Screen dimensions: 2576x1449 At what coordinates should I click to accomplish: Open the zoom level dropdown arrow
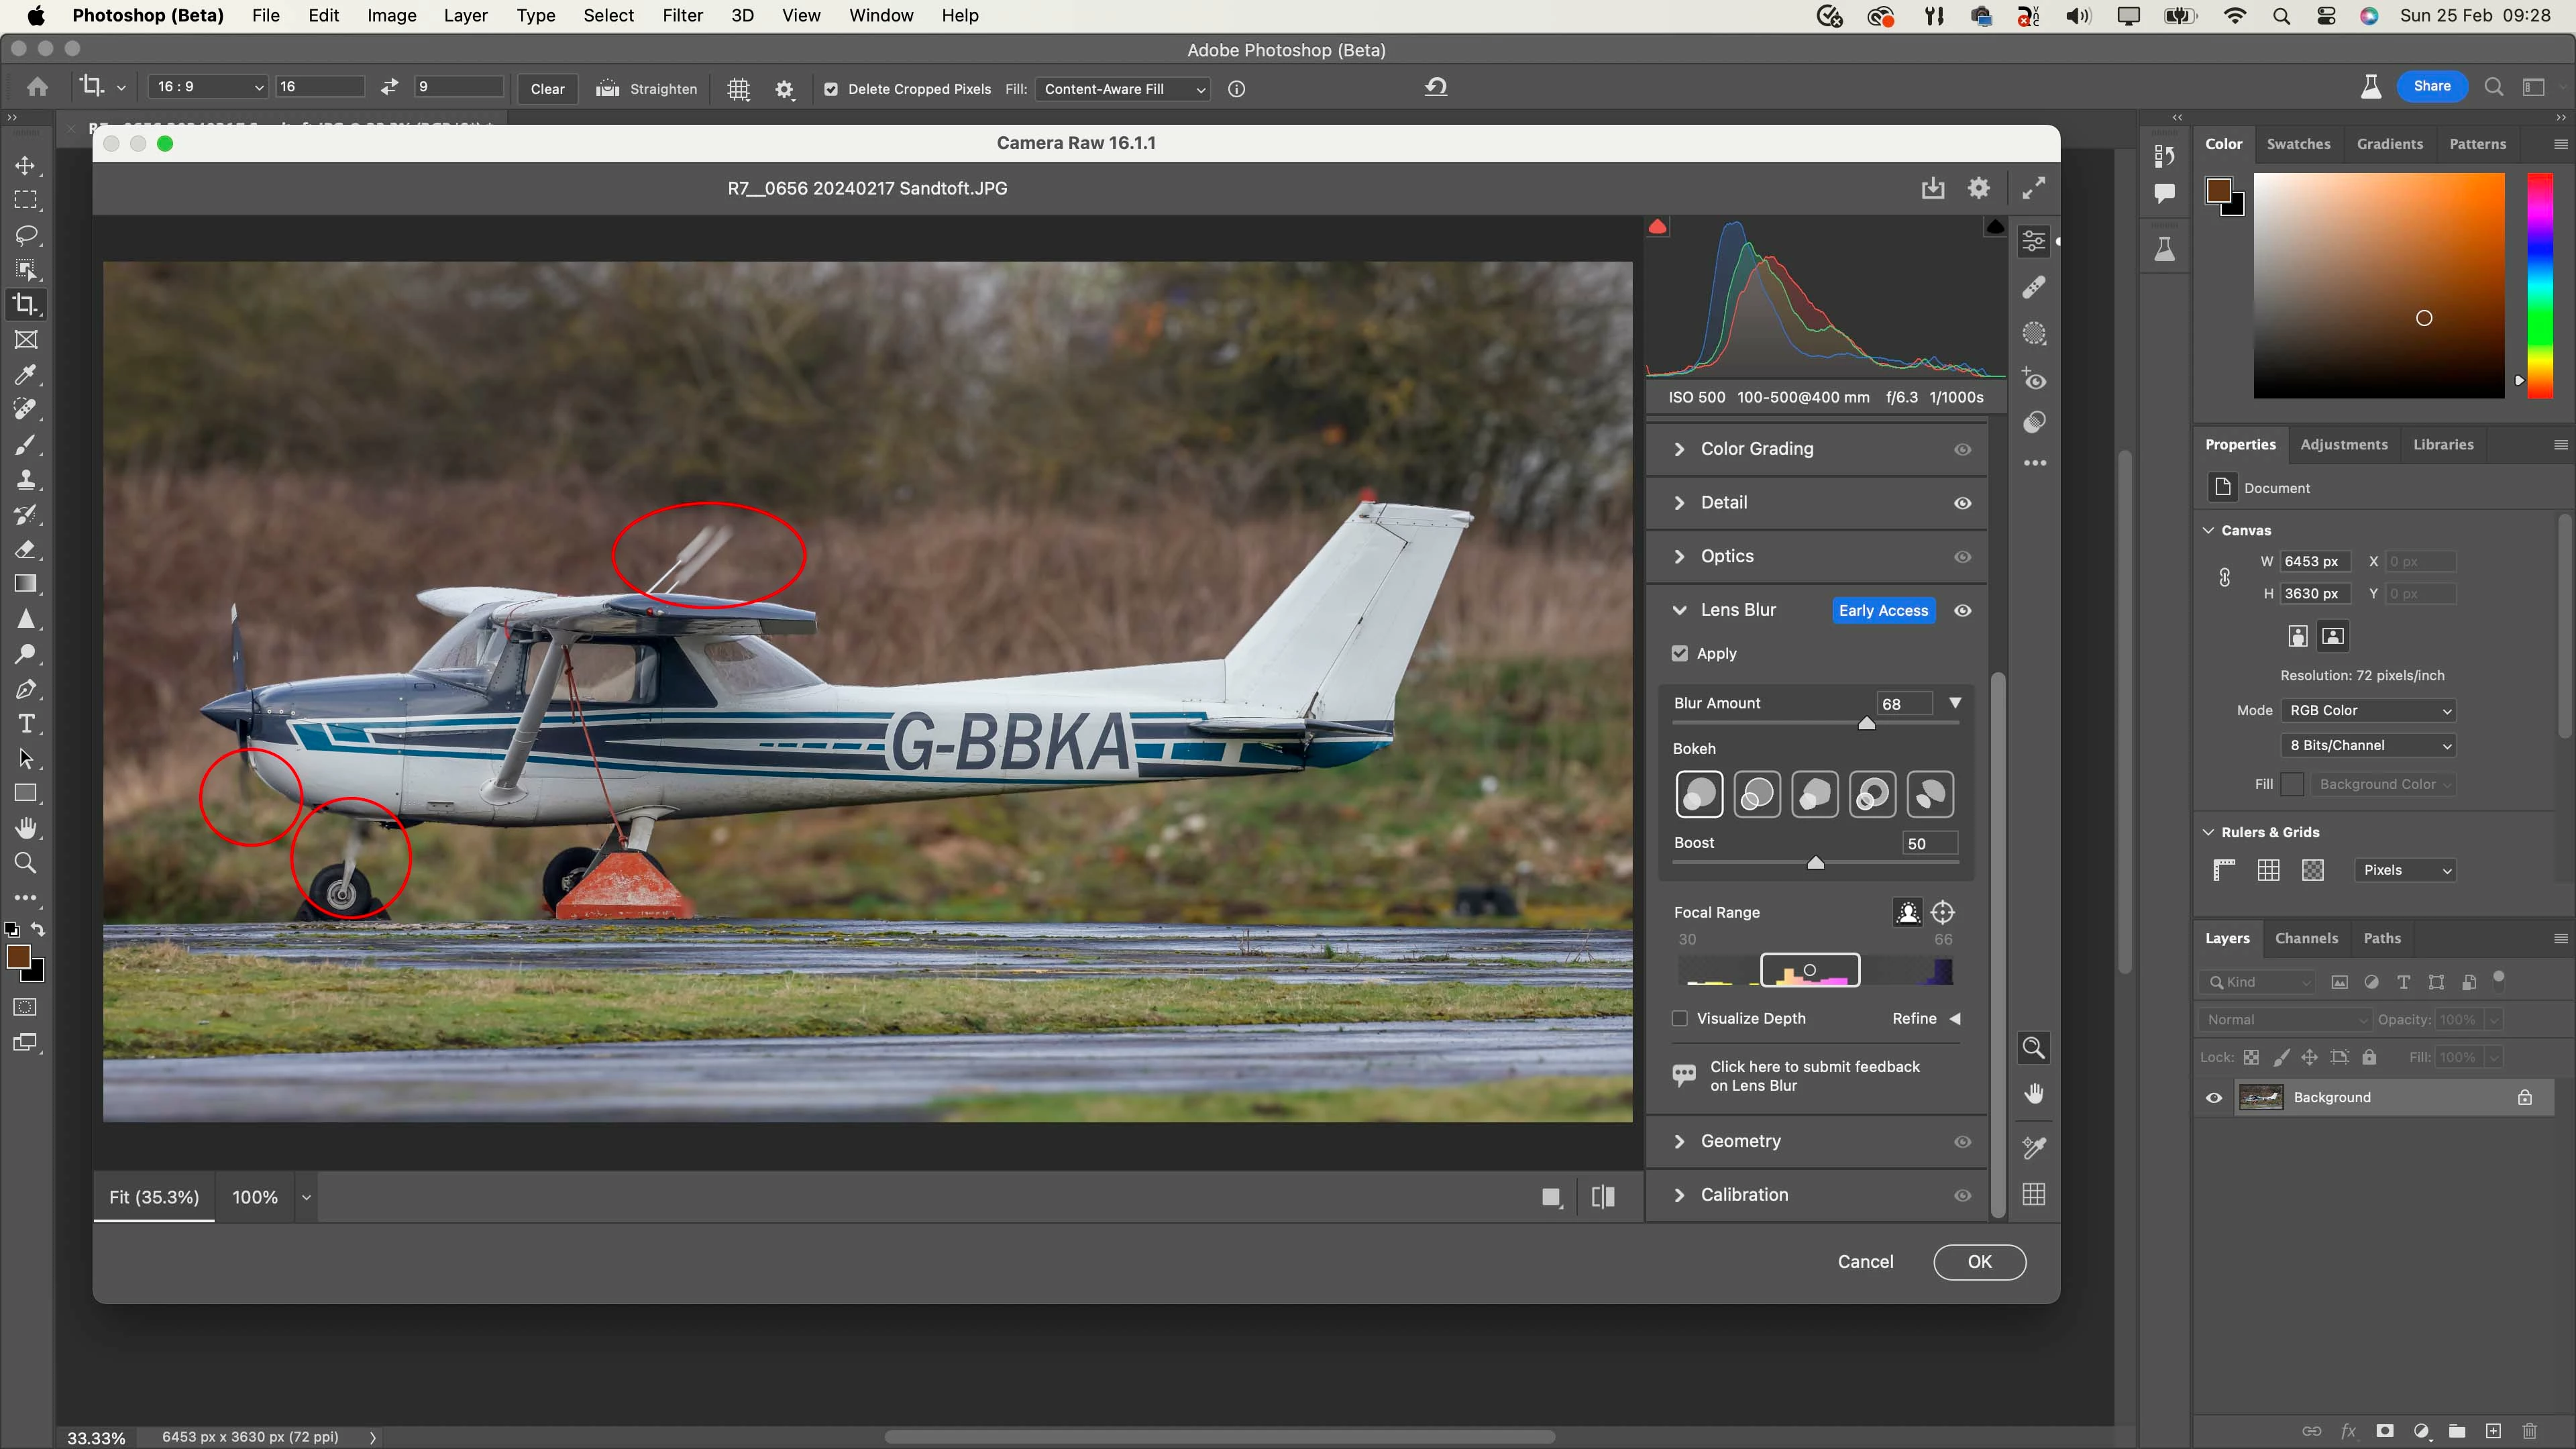306,1197
